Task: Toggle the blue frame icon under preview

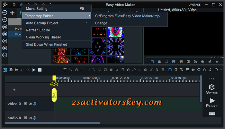Action: 152,62
